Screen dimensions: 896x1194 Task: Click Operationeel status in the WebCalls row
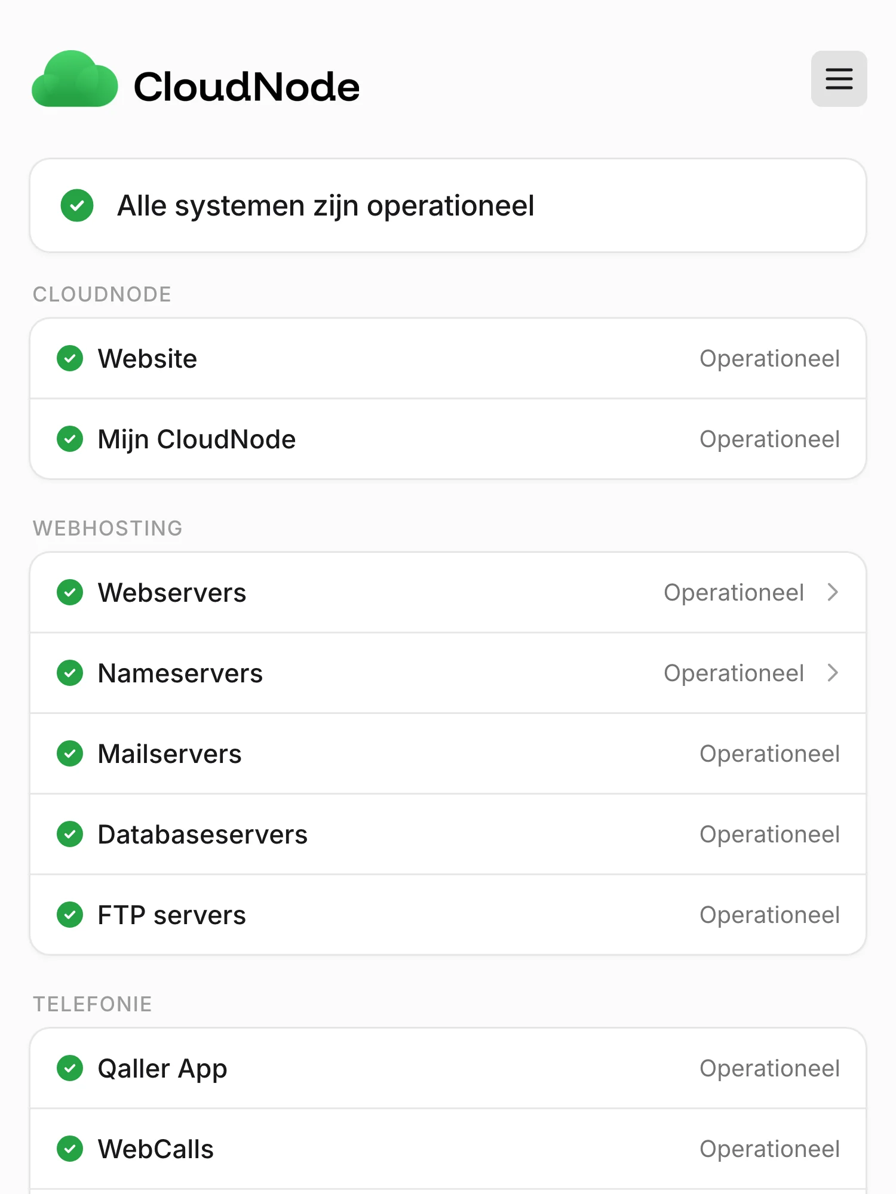(x=770, y=1150)
